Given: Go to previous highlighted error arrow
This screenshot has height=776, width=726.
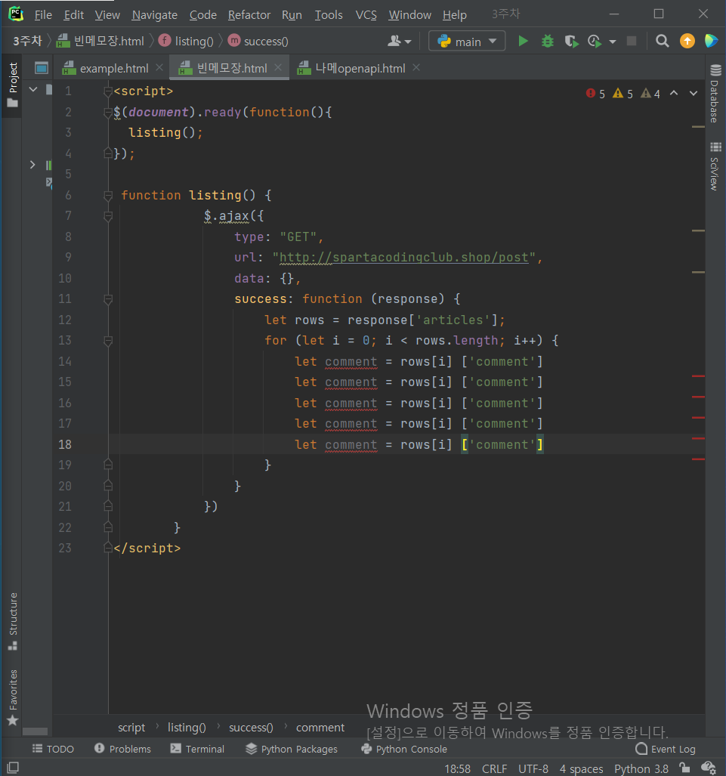Looking at the screenshot, I should (674, 93).
